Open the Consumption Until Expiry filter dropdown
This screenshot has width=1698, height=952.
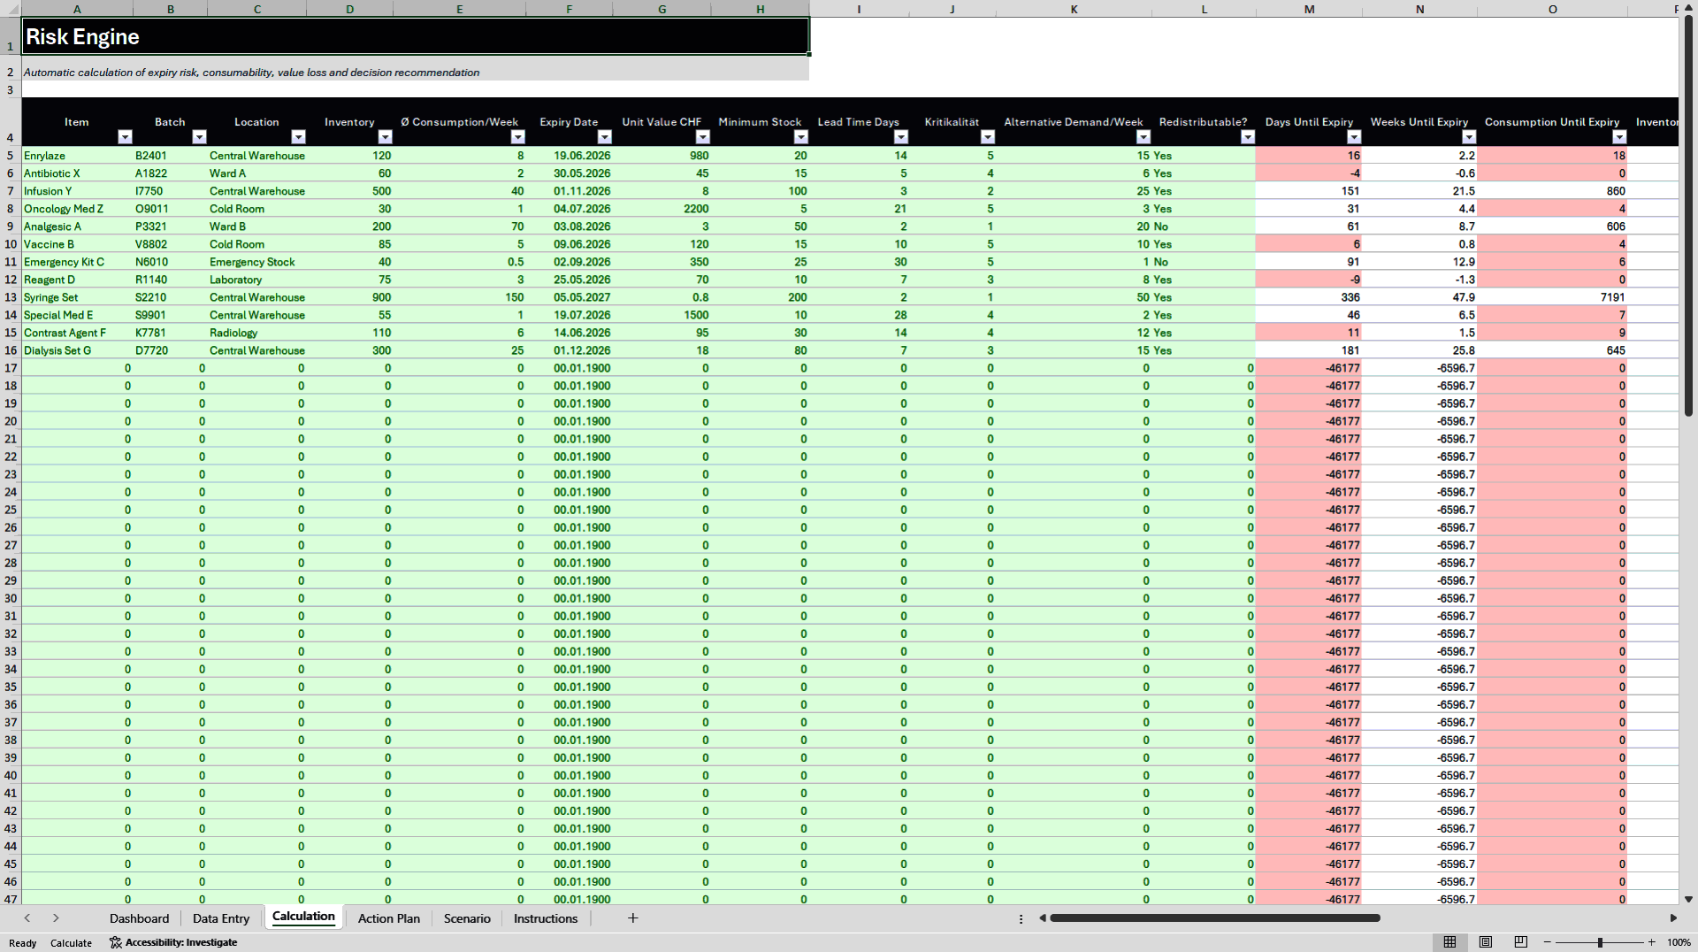(1618, 137)
